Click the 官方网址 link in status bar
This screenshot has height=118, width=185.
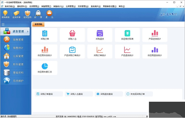point(105,116)
